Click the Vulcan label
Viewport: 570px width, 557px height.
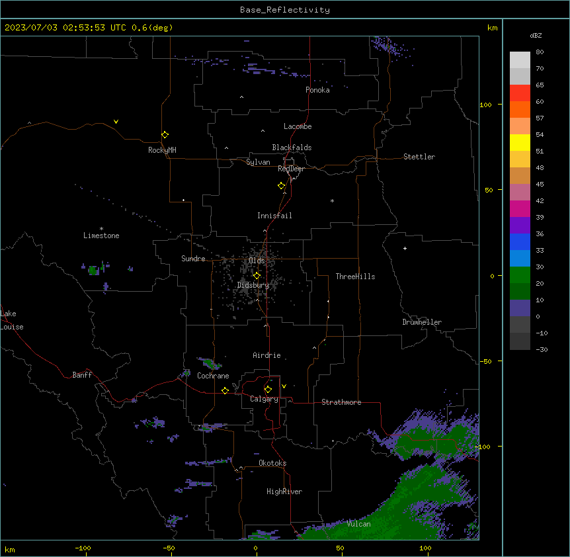pos(359,524)
